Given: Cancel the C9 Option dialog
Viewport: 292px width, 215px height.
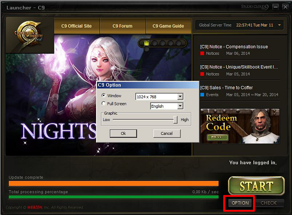Looking at the screenshot, I should [167, 133].
